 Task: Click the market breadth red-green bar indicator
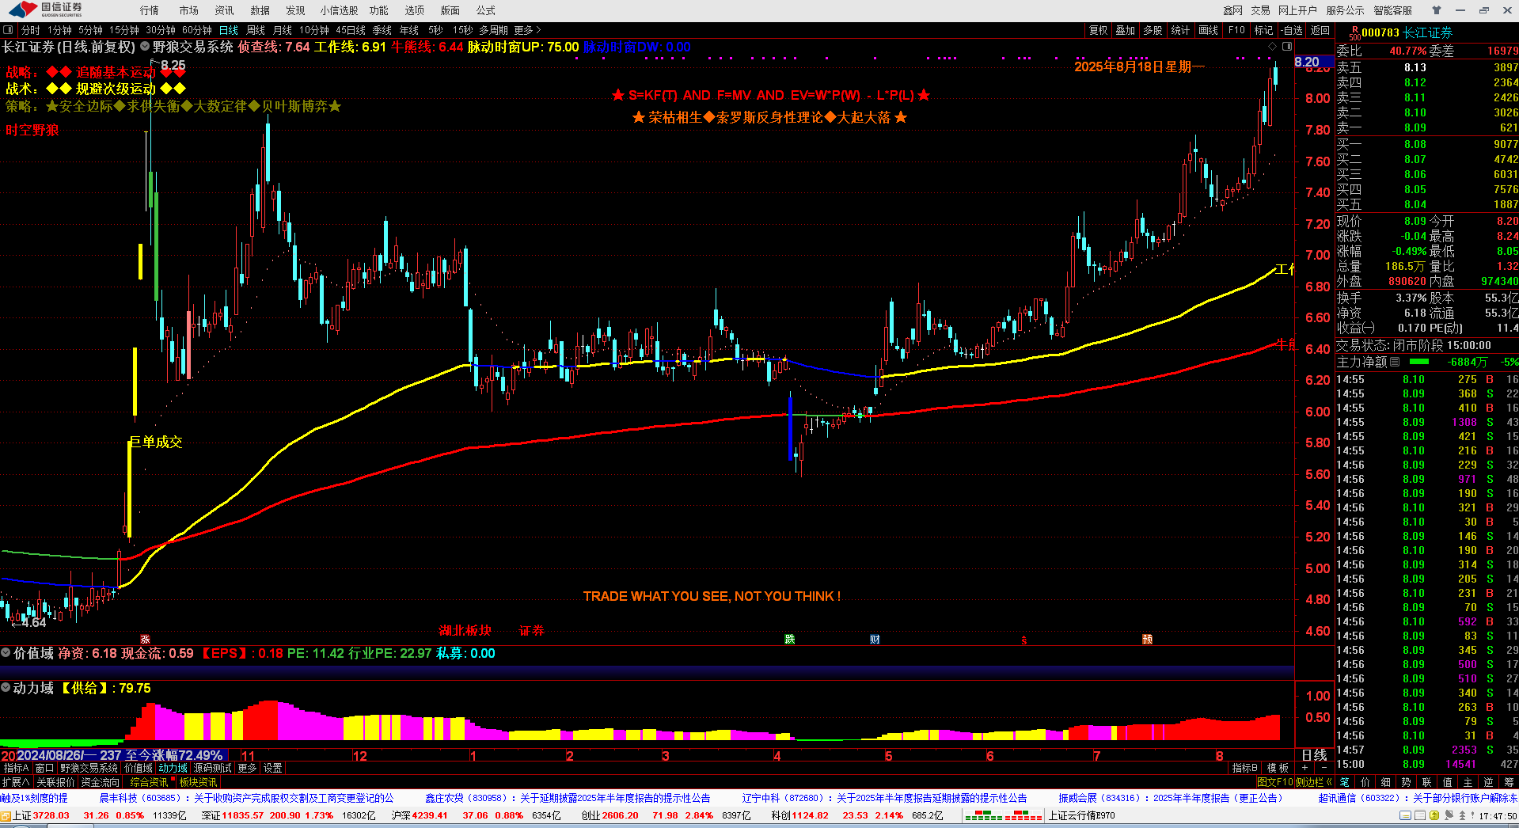pyautogui.click(x=1003, y=815)
